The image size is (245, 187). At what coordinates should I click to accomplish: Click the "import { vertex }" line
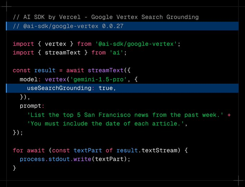click(97, 44)
